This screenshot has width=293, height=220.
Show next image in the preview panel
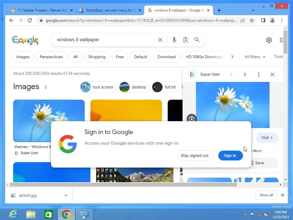click(x=245, y=74)
